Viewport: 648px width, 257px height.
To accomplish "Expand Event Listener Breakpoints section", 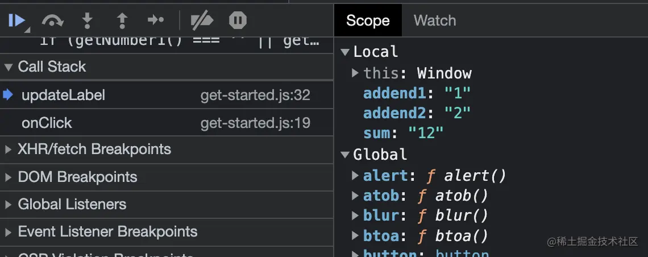I will tap(8, 232).
